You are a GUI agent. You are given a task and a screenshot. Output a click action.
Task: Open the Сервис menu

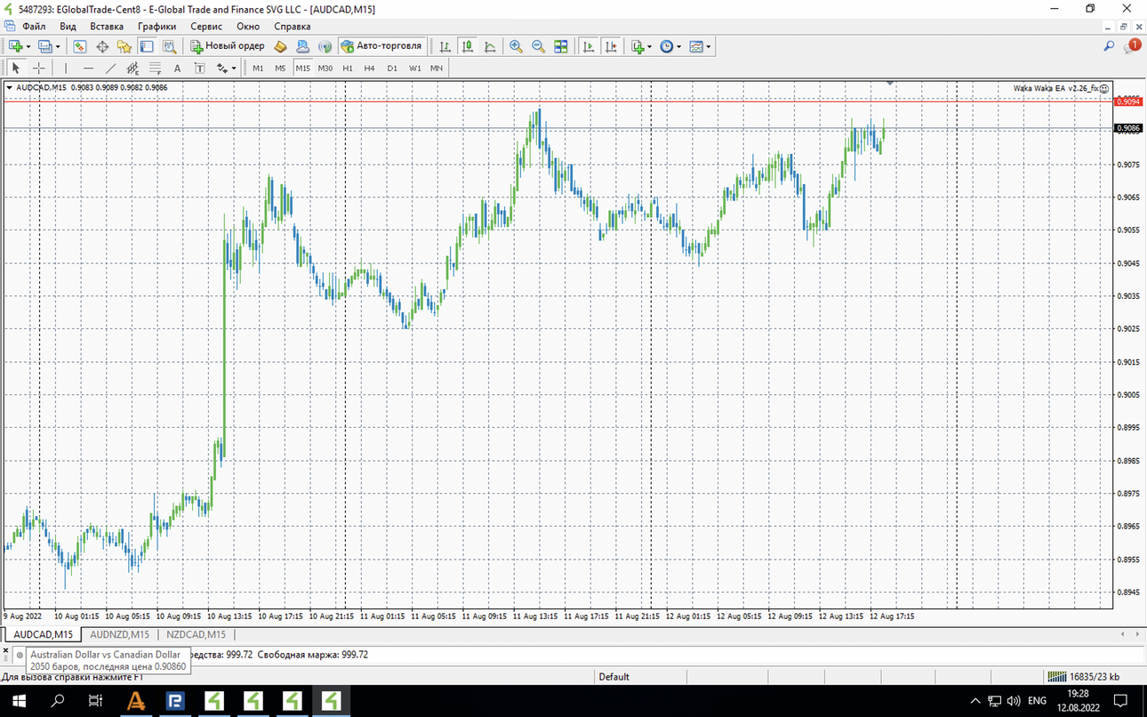tap(206, 27)
